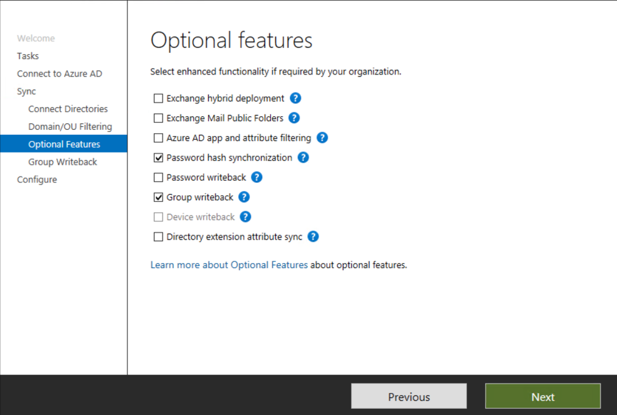The width and height of the screenshot is (617, 415).
Task: Select the Configure step
Action: [x=37, y=179]
